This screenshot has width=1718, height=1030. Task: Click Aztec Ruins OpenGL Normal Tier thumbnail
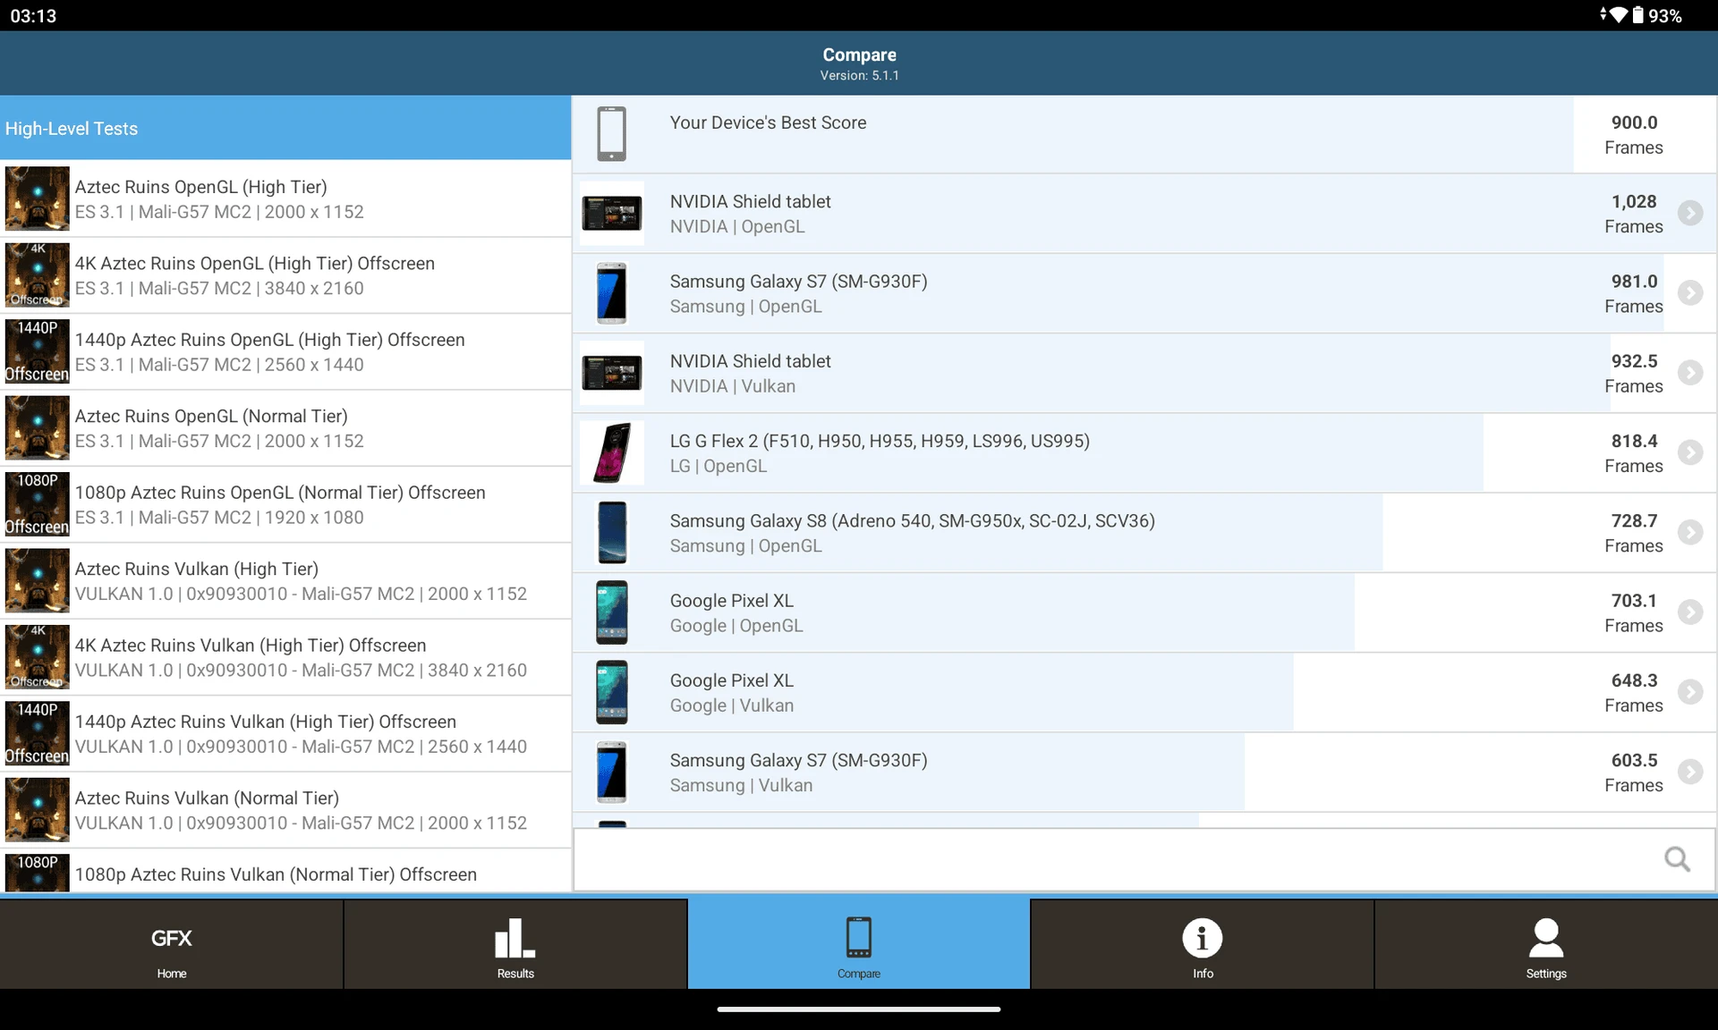click(x=37, y=428)
